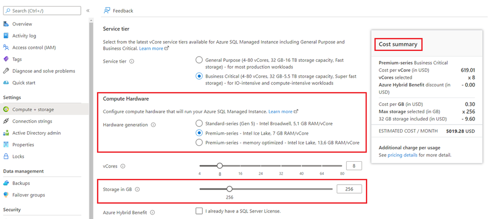Select Premium-series Intel Ice Lake hardware
499x219 pixels.
(x=199, y=133)
